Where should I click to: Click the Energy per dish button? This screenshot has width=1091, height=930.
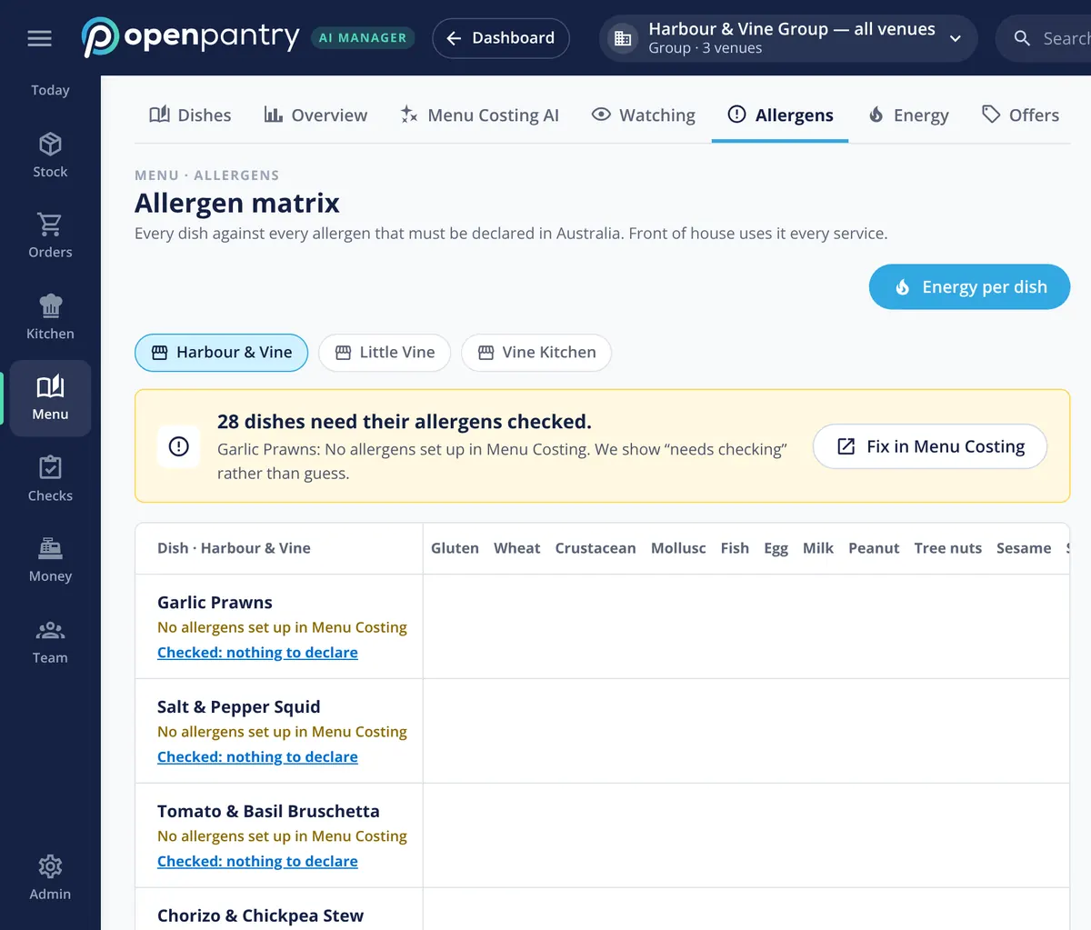[x=969, y=287]
